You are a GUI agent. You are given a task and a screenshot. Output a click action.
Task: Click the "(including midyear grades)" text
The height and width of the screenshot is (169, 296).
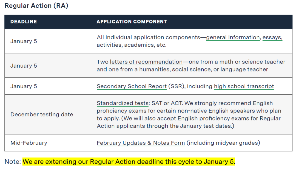click(223, 143)
